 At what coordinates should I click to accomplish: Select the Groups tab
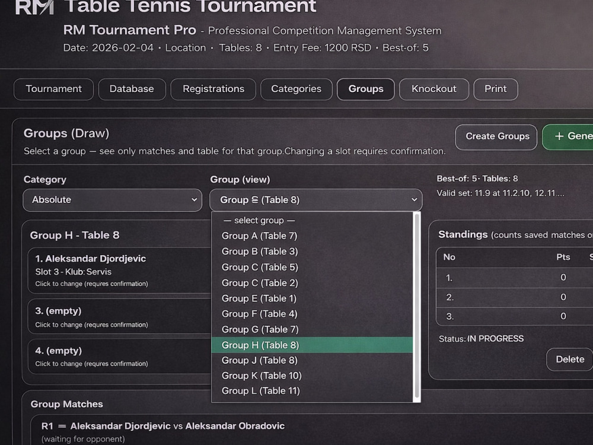click(366, 90)
